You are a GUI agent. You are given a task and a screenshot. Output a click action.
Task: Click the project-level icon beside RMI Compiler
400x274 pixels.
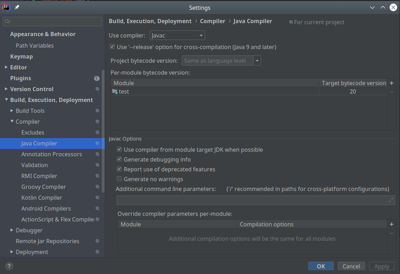click(x=97, y=176)
